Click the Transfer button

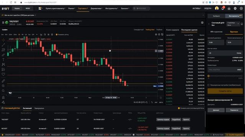[x=234, y=110]
